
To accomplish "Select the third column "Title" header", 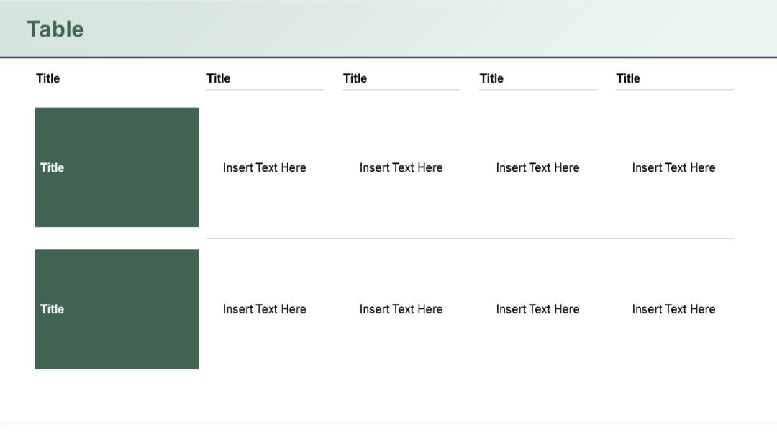I will (355, 78).
